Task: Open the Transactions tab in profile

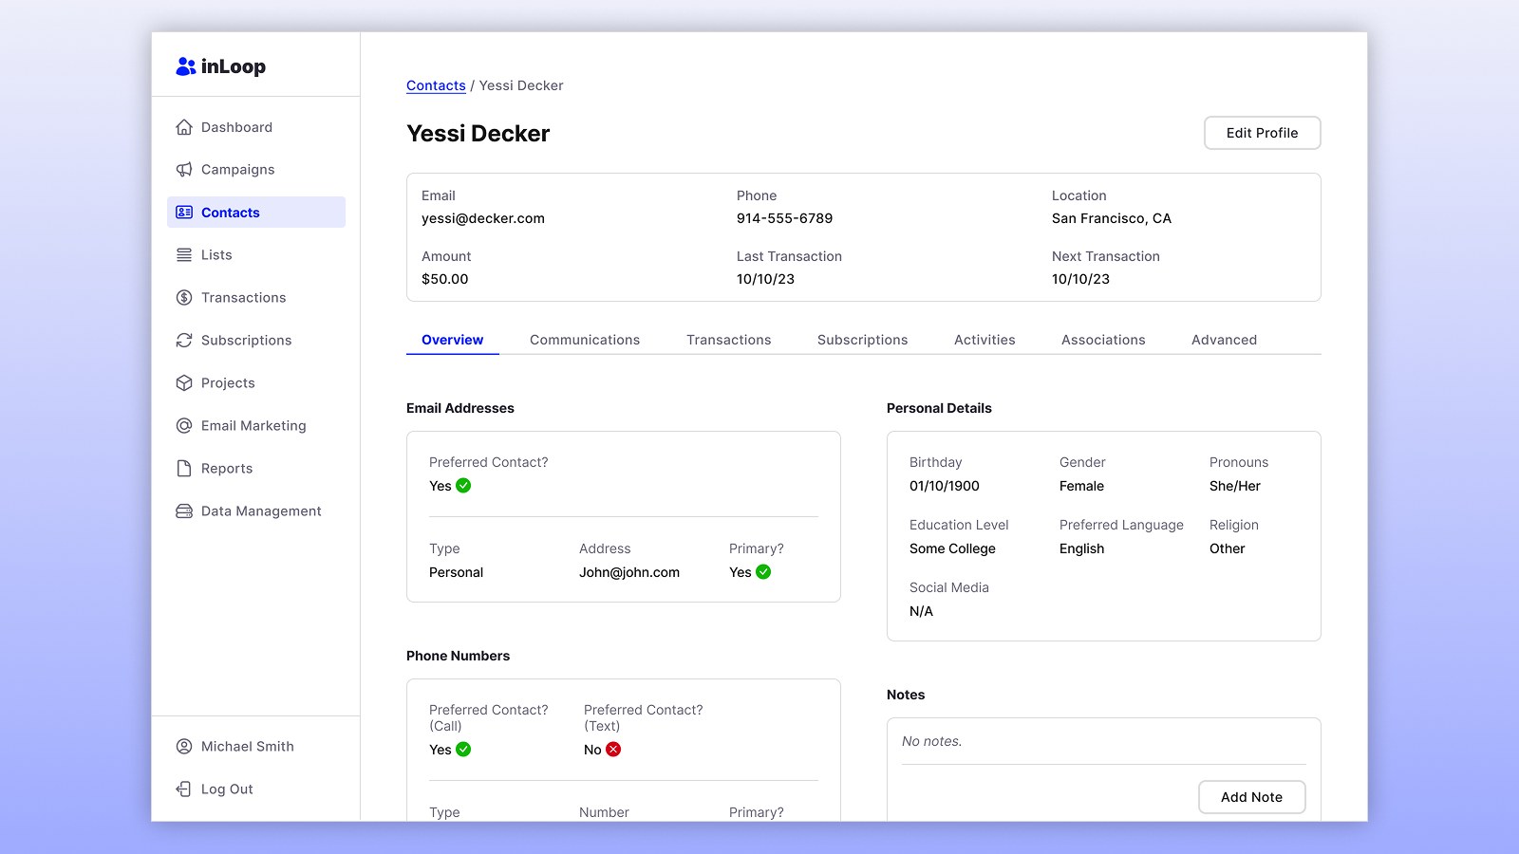Action: click(729, 340)
